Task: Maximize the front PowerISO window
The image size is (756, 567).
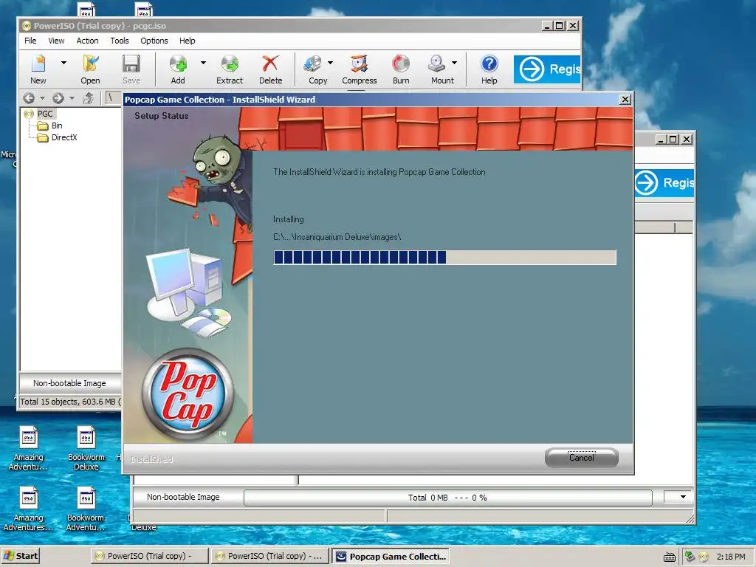Action: 560,26
